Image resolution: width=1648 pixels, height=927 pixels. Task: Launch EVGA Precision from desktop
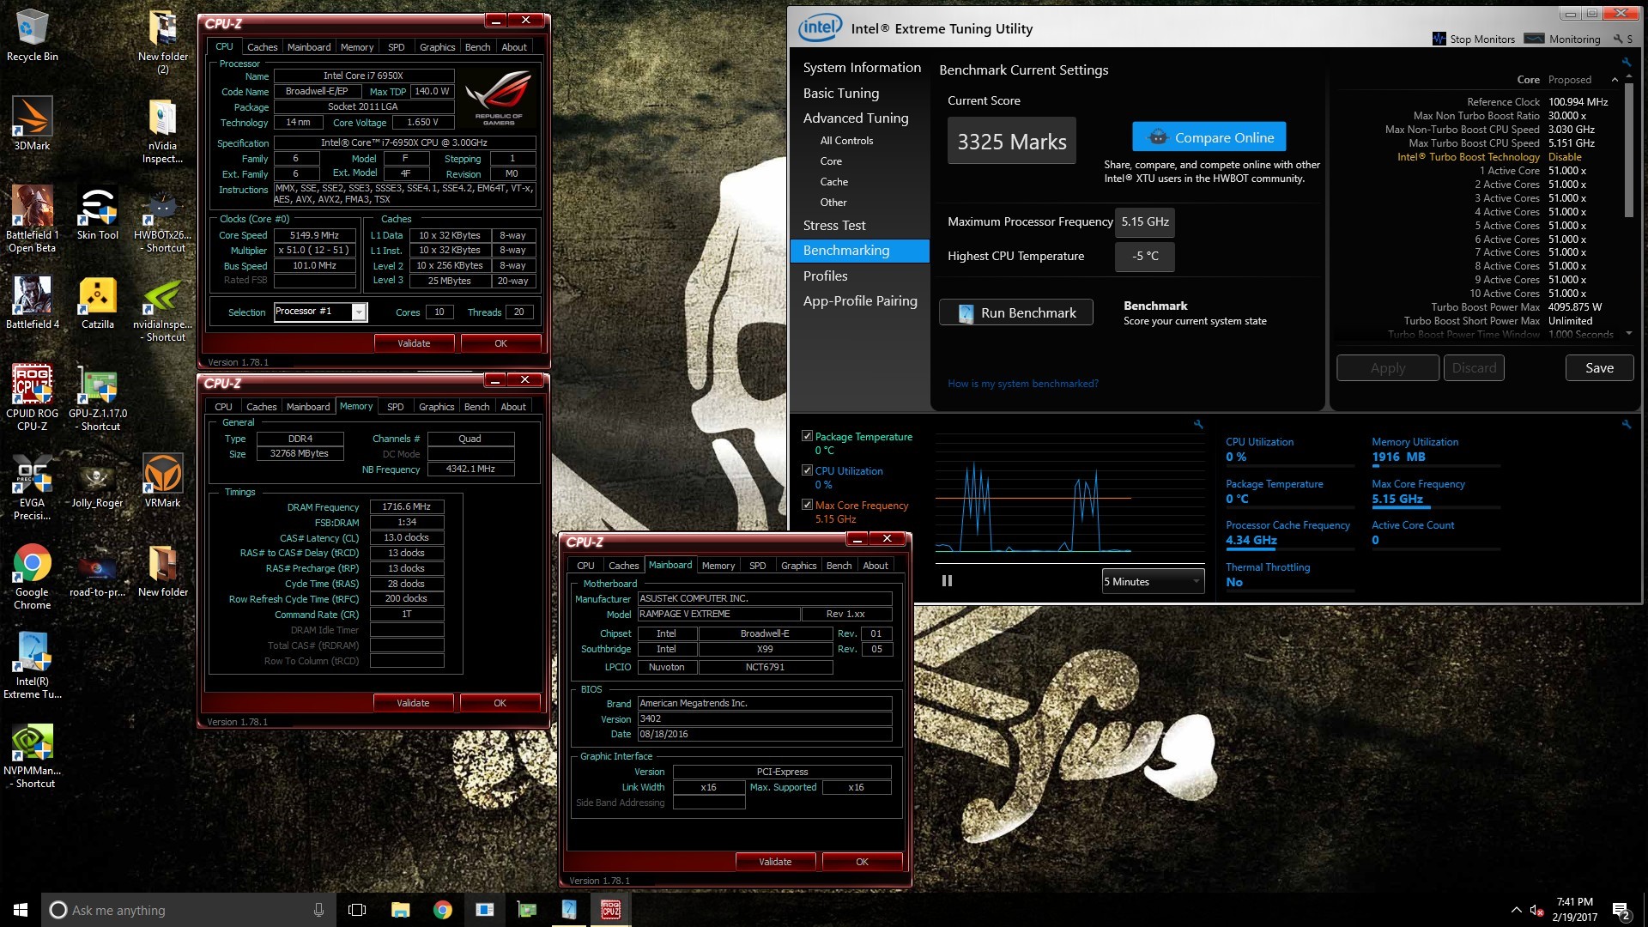coord(32,487)
